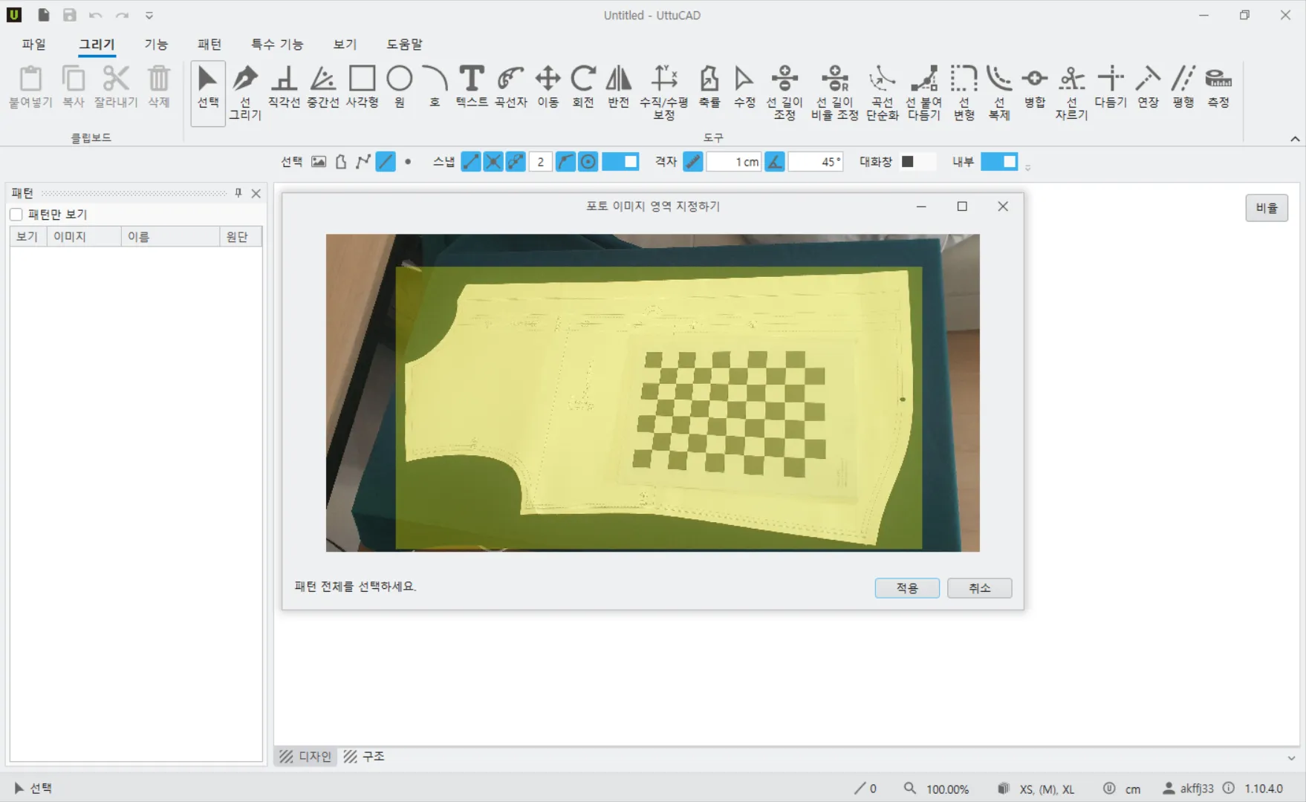Viewport: 1306px width, 802px height.
Task: Click the 붙여넣기 paste icon
Action: coord(30,88)
